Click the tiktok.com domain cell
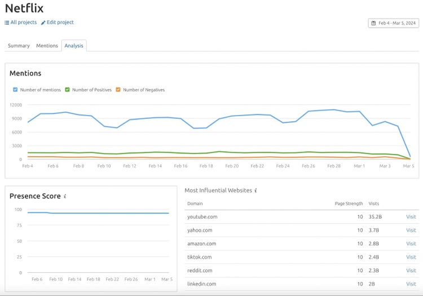The width and height of the screenshot is (423, 296). point(199,257)
